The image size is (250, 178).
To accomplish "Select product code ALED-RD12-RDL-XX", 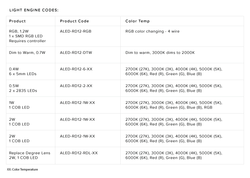I will pyautogui.click(x=79, y=153).
